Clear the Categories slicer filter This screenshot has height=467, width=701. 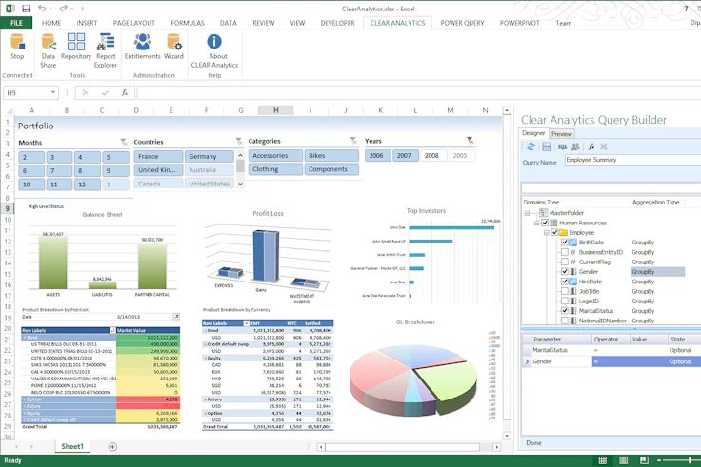pyautogui.click(x=353, y=141)
